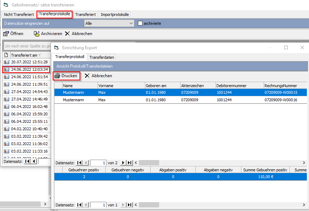
Task: Click the Archivieren toolbar icon
Action: click(36, 34)
